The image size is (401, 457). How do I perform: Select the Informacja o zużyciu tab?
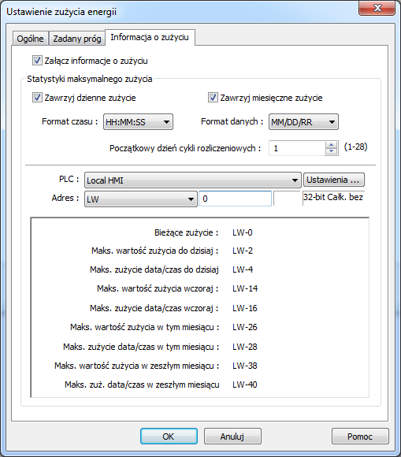click(150, 37)
